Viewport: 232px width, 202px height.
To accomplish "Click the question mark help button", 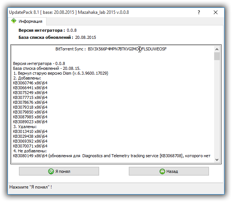I will click(x=199, y=12).
